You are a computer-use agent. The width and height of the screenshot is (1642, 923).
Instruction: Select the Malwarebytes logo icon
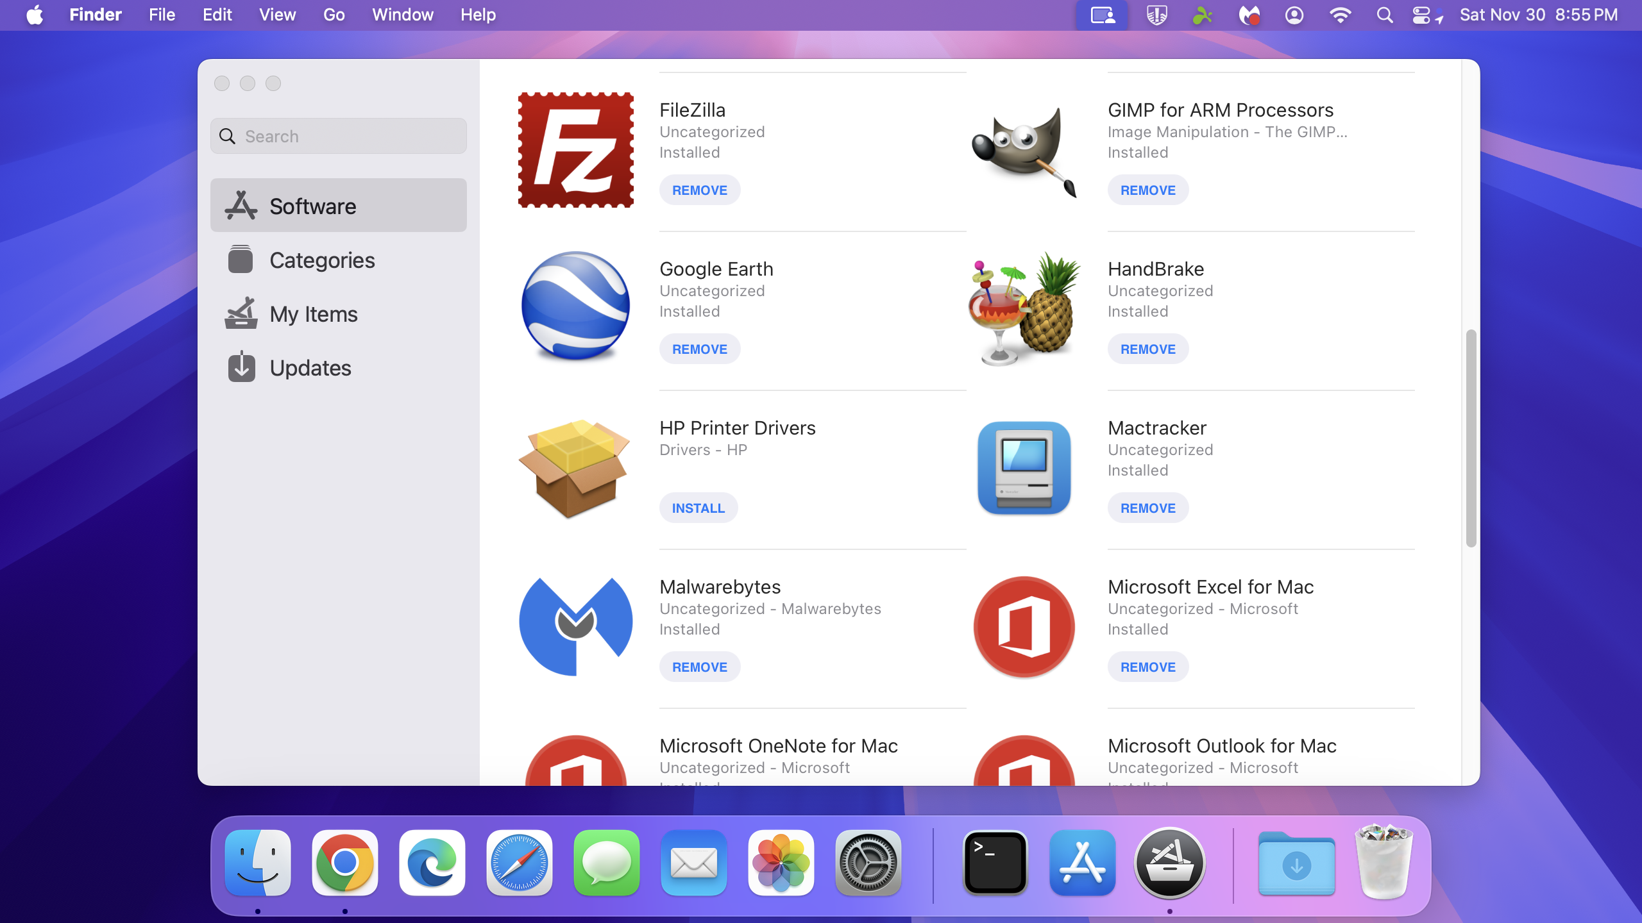pos(575,626)
